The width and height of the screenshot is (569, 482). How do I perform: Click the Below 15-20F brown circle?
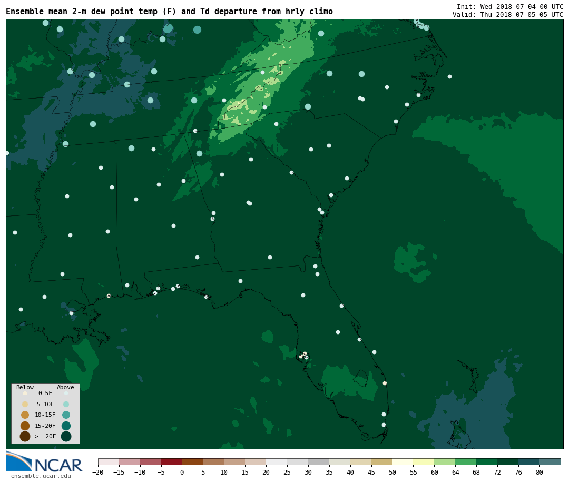coord(25,426)
